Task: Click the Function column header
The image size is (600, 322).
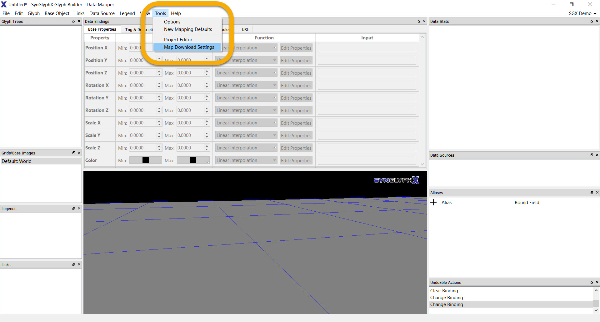Action: [264, 38]
